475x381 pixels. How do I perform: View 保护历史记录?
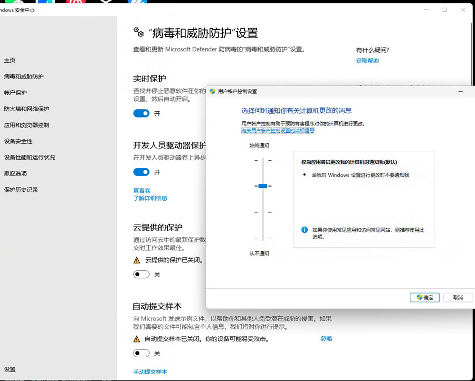[21, 190]
